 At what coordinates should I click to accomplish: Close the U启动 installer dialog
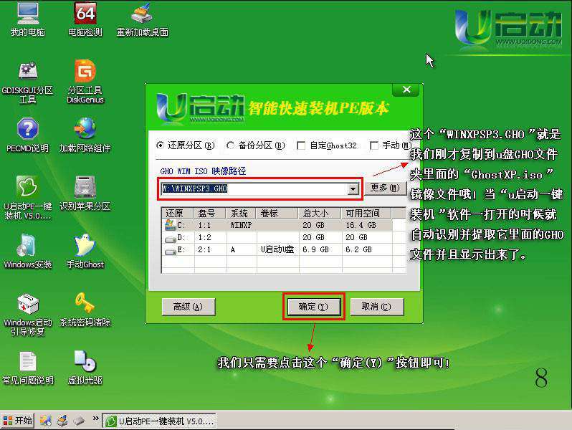(x=406, y=90)
